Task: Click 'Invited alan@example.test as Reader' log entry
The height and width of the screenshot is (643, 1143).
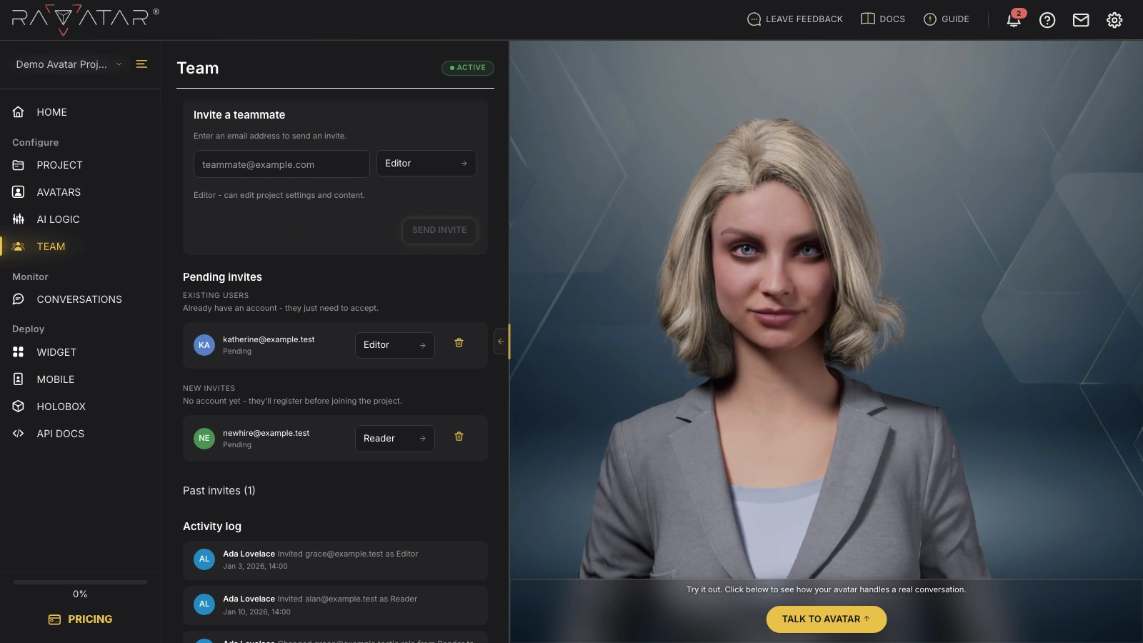Action: 335,605
